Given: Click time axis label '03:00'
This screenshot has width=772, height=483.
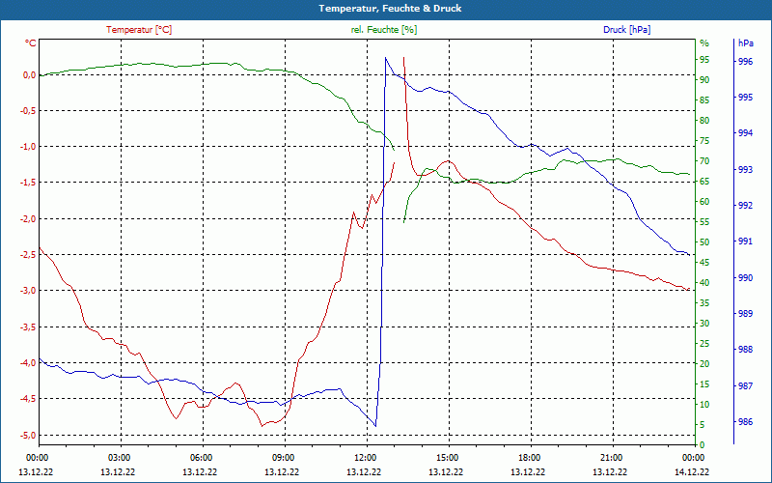Looking at the screenshot, I should [x=118, y=457].
